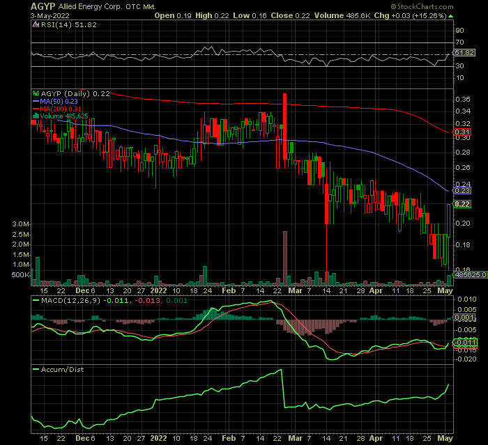This screenshot has height=445, width=488.
Task: Click the RSI(14) legend line icon
Action: [x=36, y=24]
